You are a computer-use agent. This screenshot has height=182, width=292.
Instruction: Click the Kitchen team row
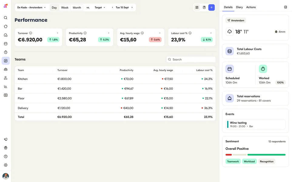point(115,79)
